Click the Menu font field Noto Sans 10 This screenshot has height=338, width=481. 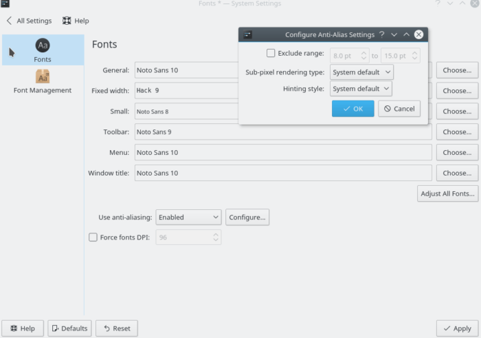click(283, 152)
